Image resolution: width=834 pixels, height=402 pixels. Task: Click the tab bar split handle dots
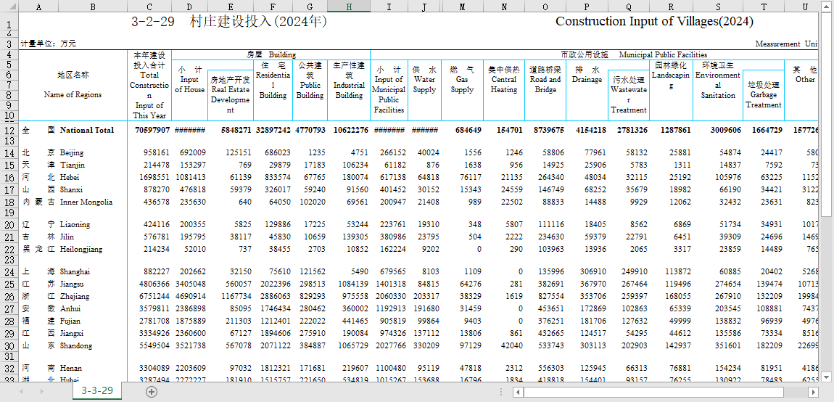tap(502, 392)
